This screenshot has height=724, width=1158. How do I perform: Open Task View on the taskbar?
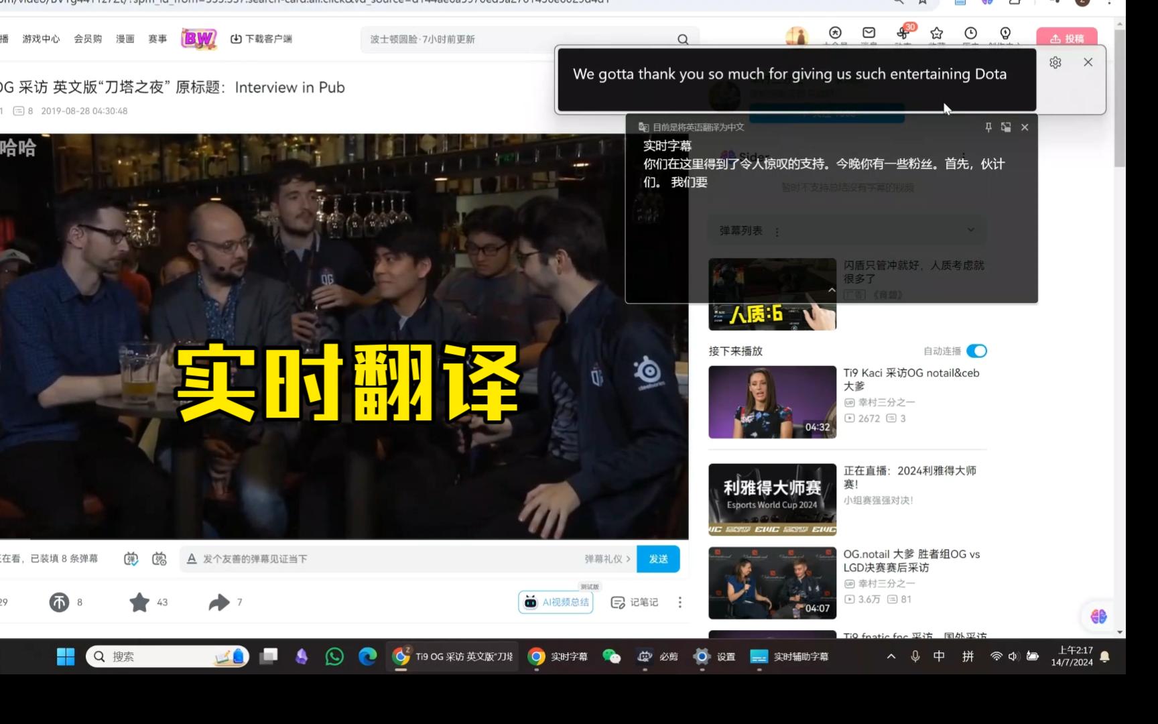click(269, 656)
